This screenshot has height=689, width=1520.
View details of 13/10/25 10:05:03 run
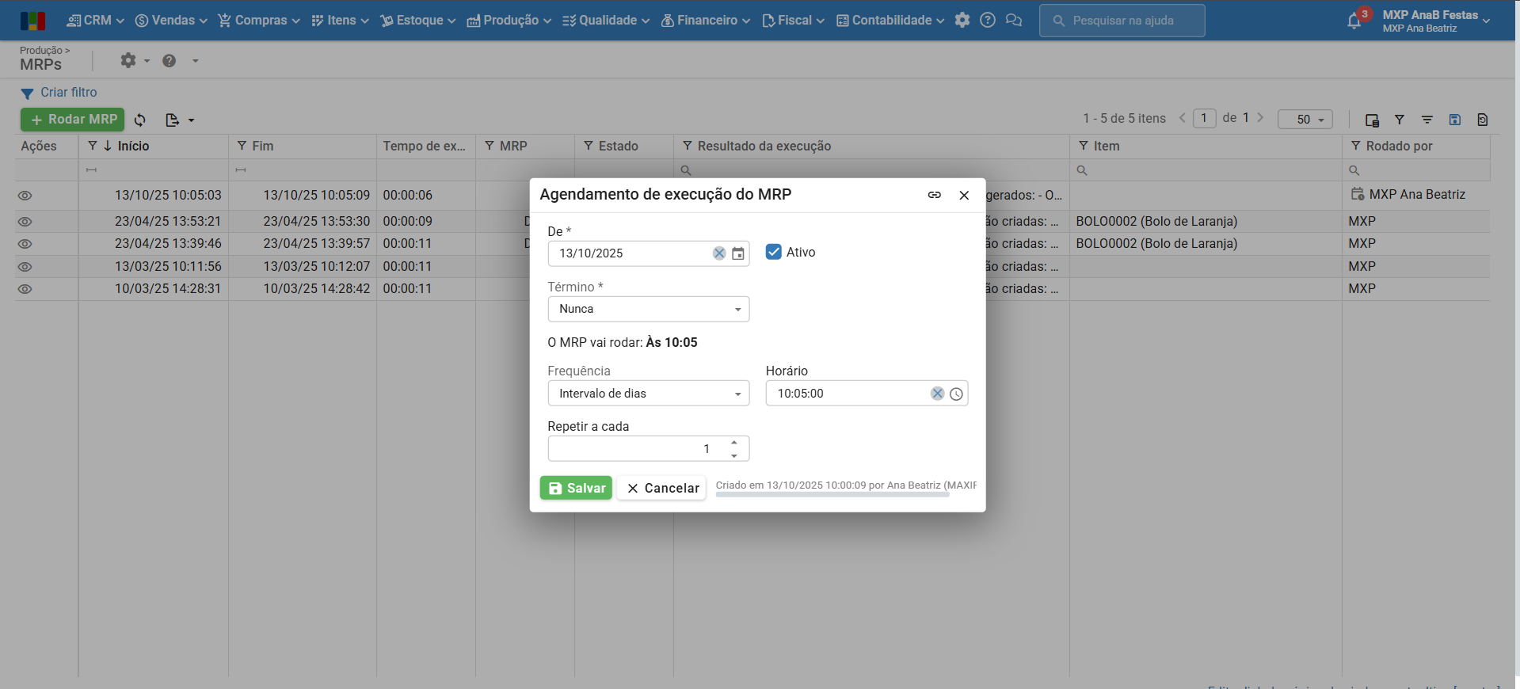pyautogui.click(x=25, y=196)
